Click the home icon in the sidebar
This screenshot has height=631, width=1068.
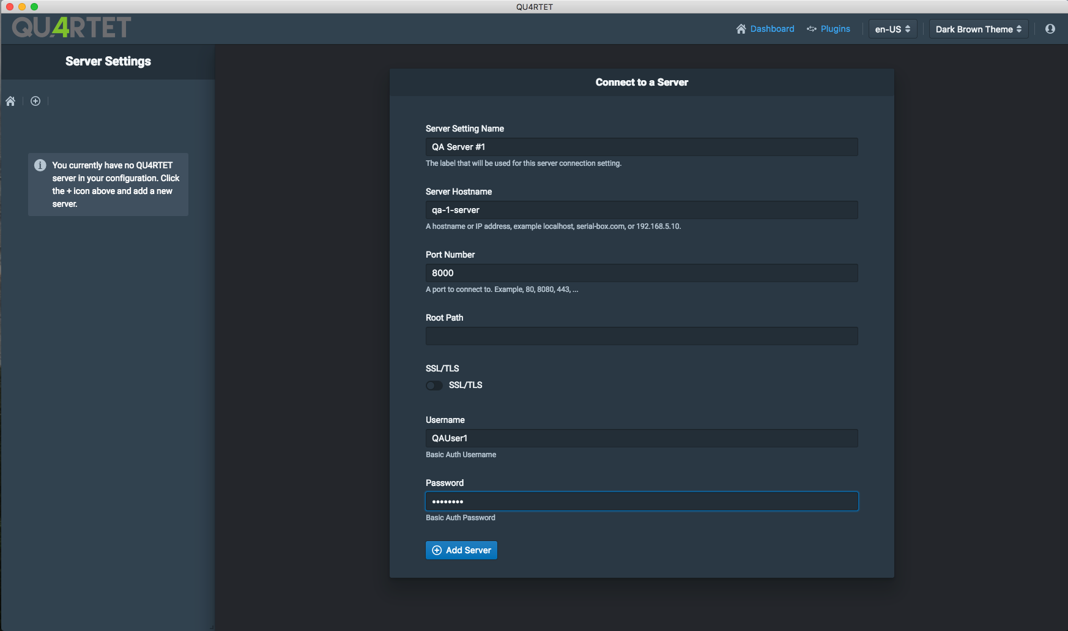pyautogui.click(x=10, y=101)
